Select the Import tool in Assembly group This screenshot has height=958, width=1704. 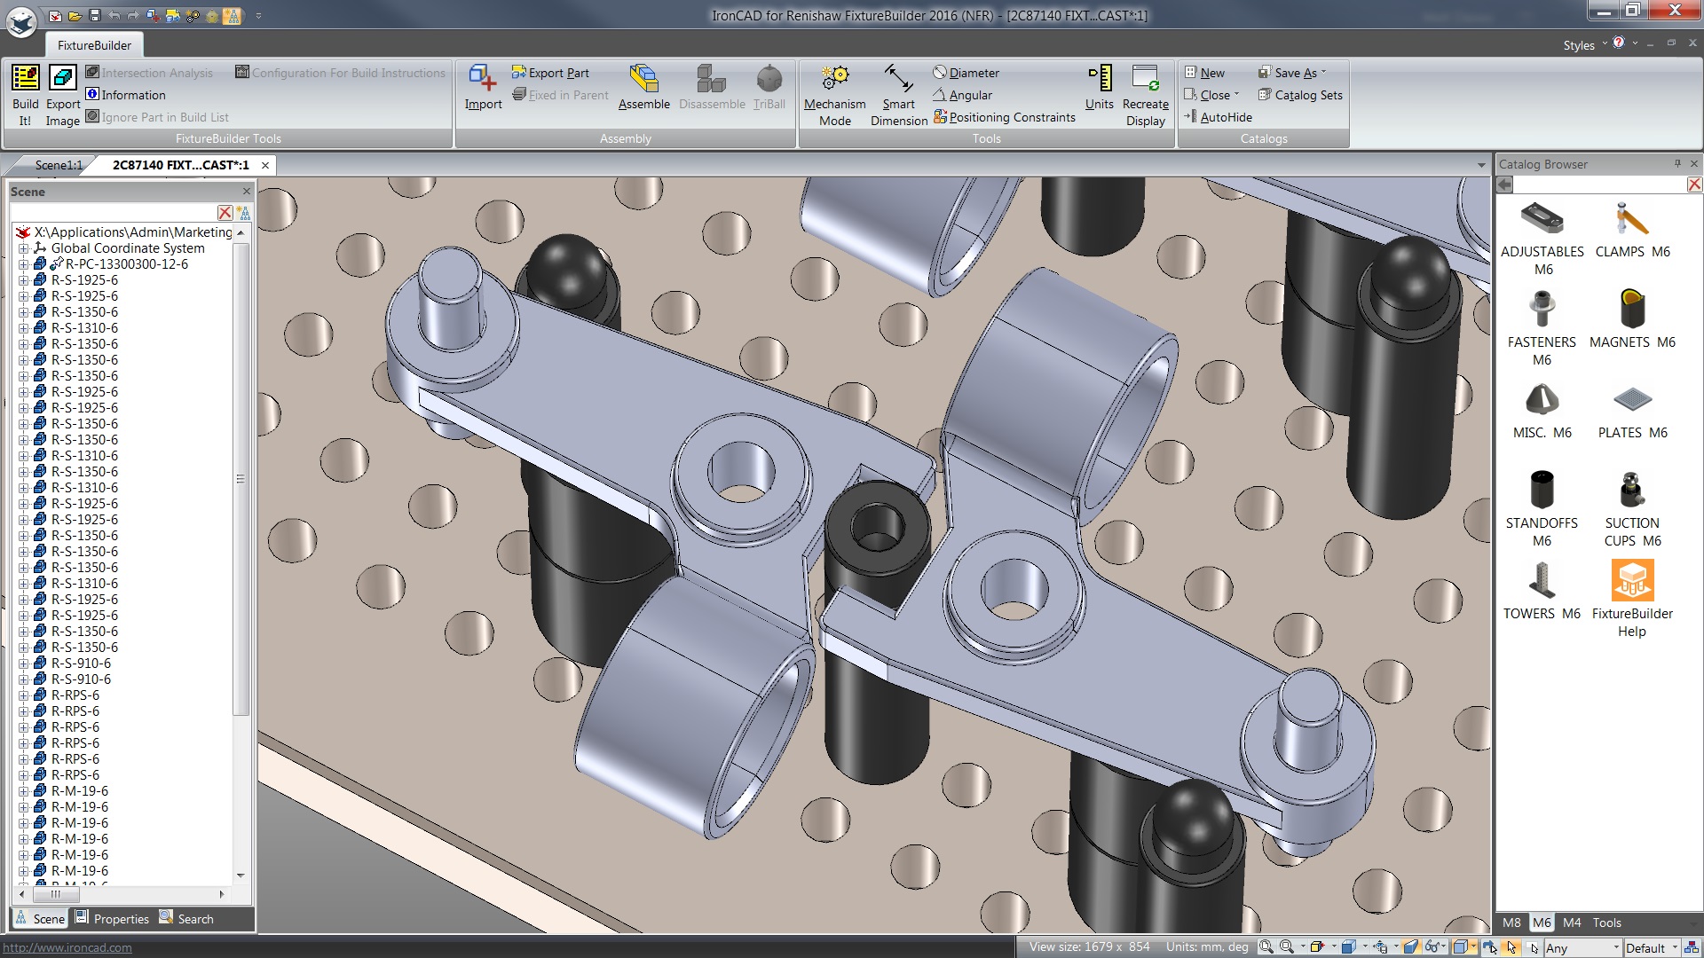click(482, 89)
